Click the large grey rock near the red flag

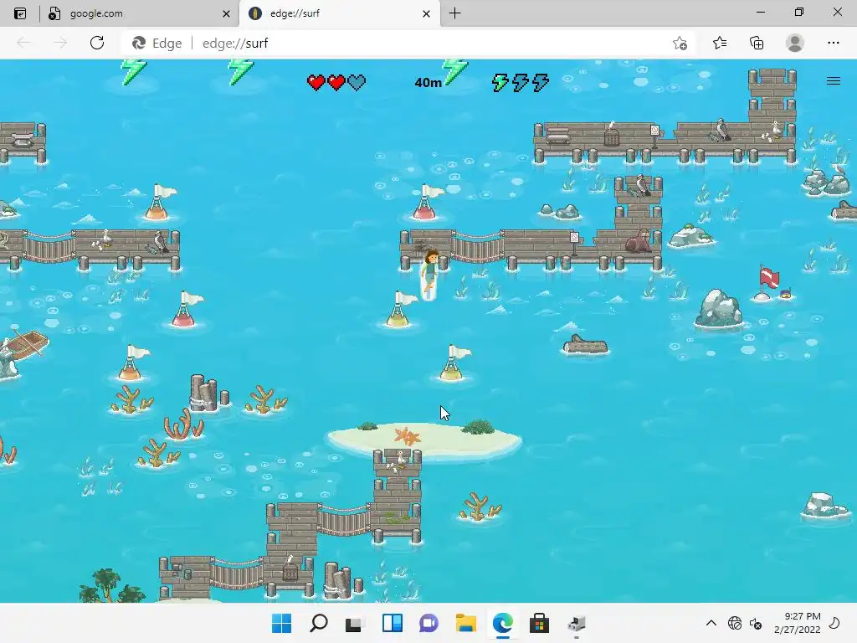pos(719,309)
